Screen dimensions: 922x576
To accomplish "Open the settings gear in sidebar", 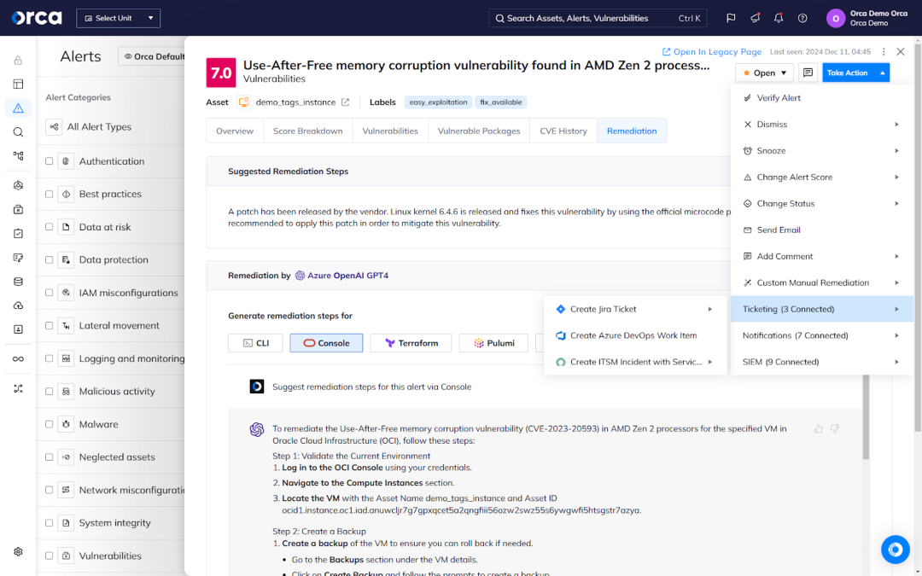I will [x=18, y=552].
